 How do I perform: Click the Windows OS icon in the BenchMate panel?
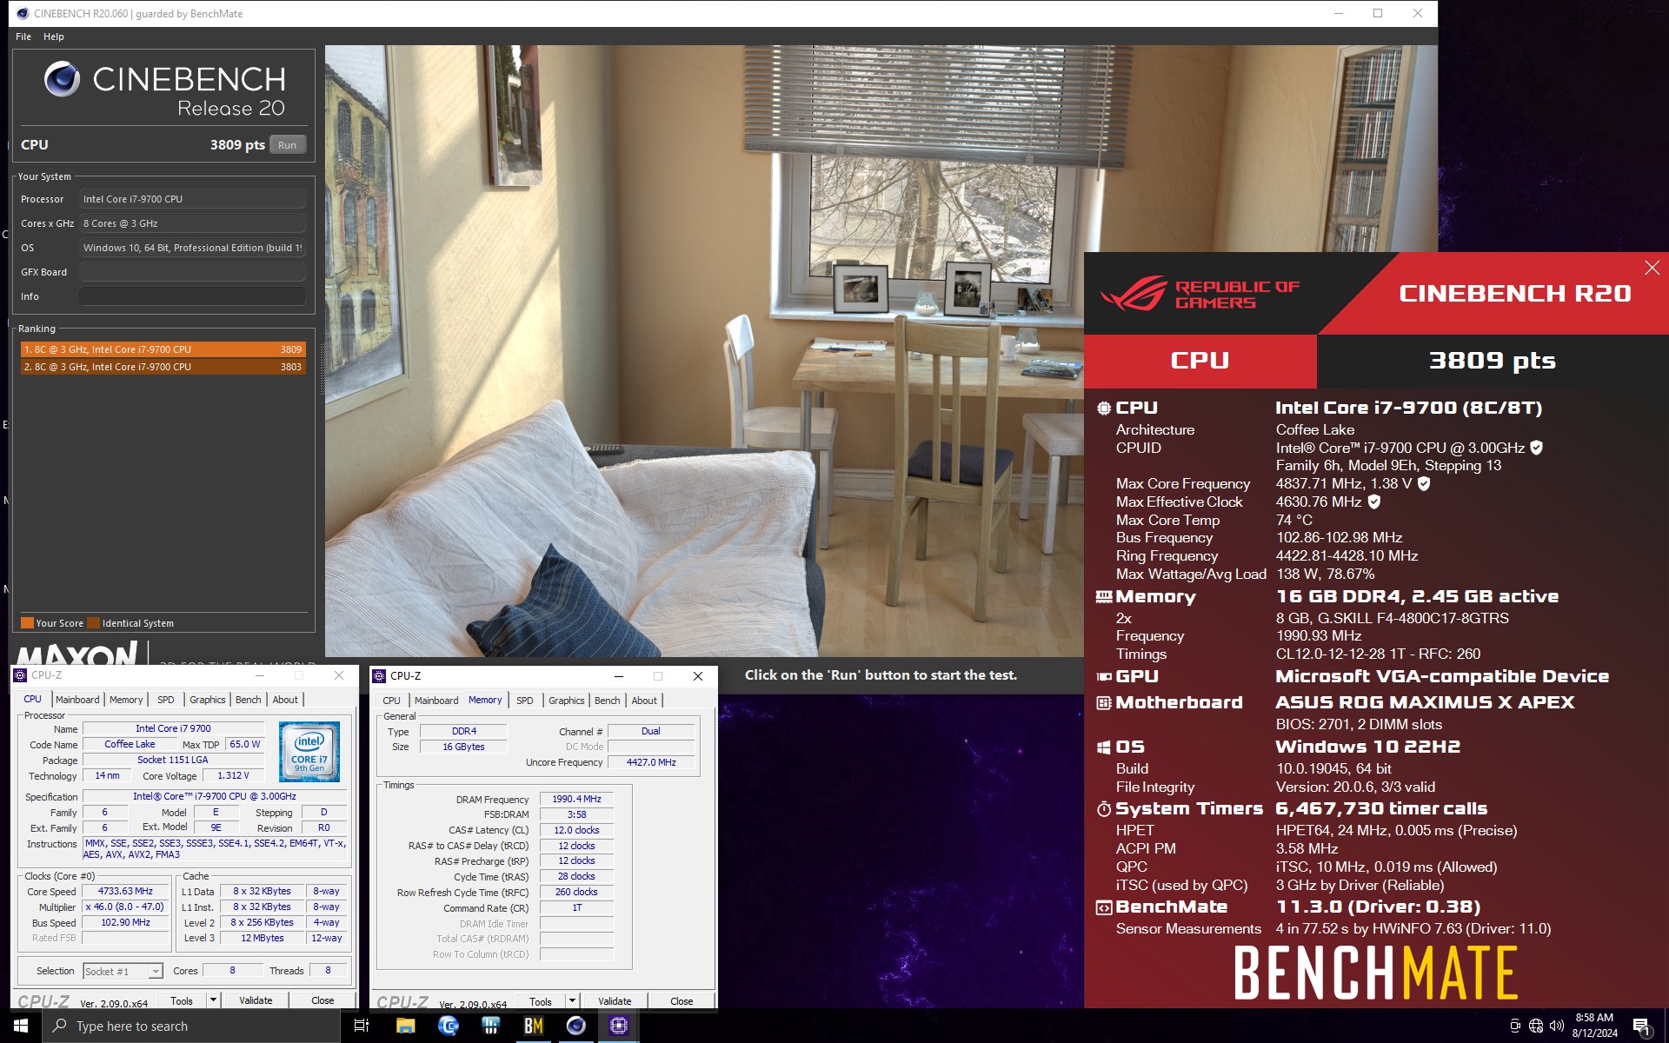(1104, 747)
